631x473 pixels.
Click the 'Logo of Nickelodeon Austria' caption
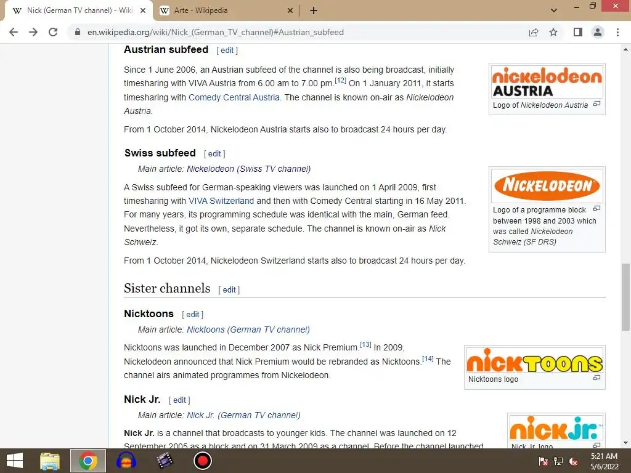tap(540, 105)
